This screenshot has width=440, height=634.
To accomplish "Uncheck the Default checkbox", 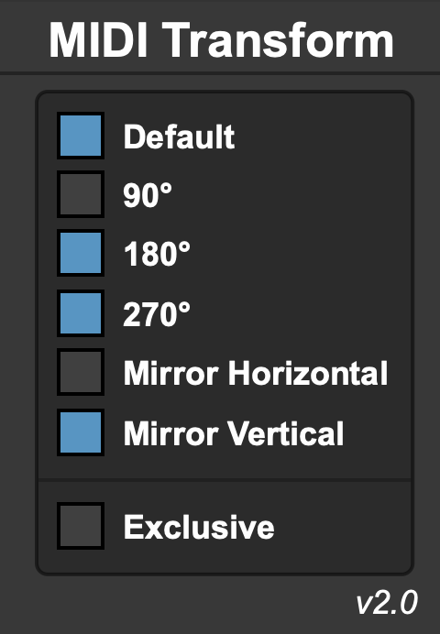I will pos(81,136).
